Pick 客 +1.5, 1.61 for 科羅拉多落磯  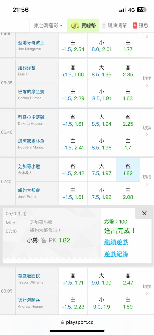tap(73, 120)
